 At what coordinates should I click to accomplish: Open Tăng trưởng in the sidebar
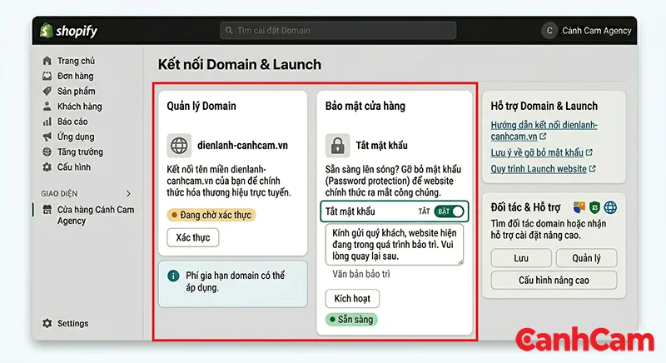[80, 152]
